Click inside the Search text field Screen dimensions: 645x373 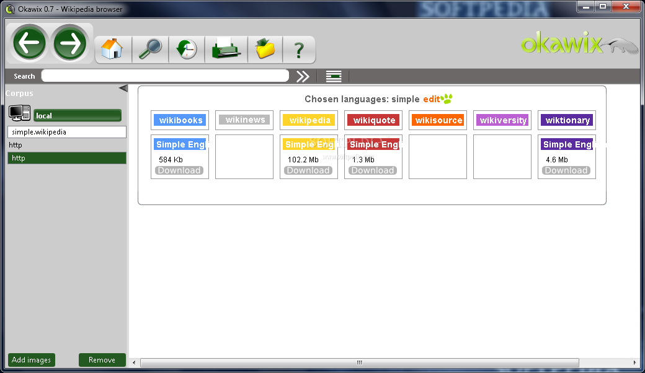point(165,76)
